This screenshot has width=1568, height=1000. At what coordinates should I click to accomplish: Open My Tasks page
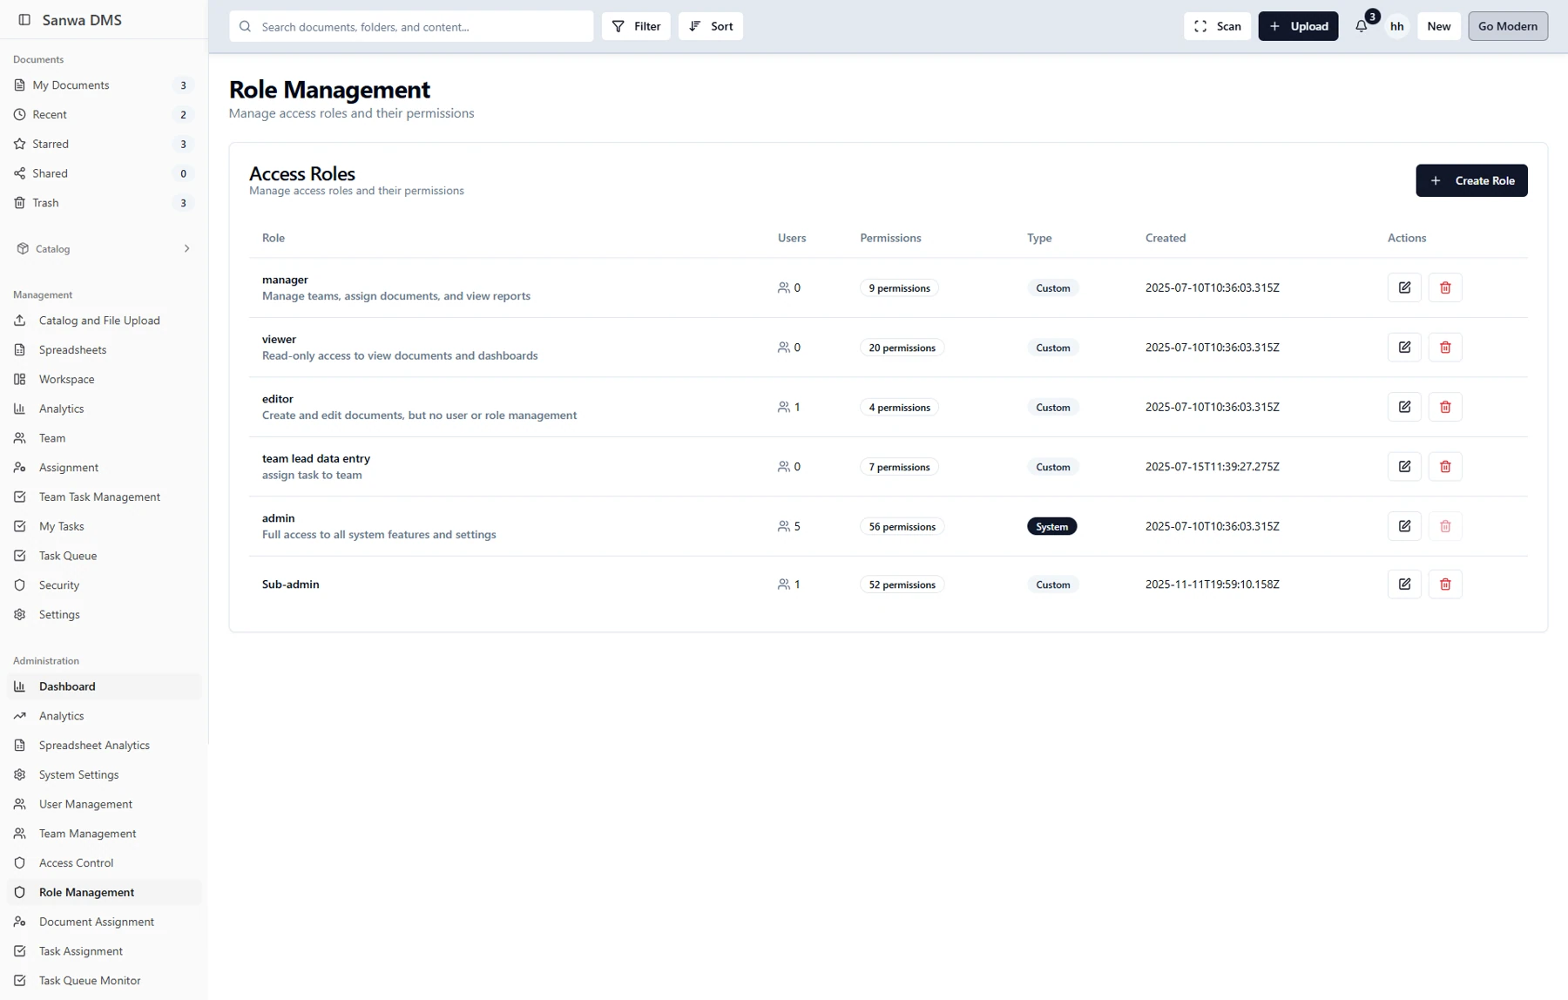[104, 526]
